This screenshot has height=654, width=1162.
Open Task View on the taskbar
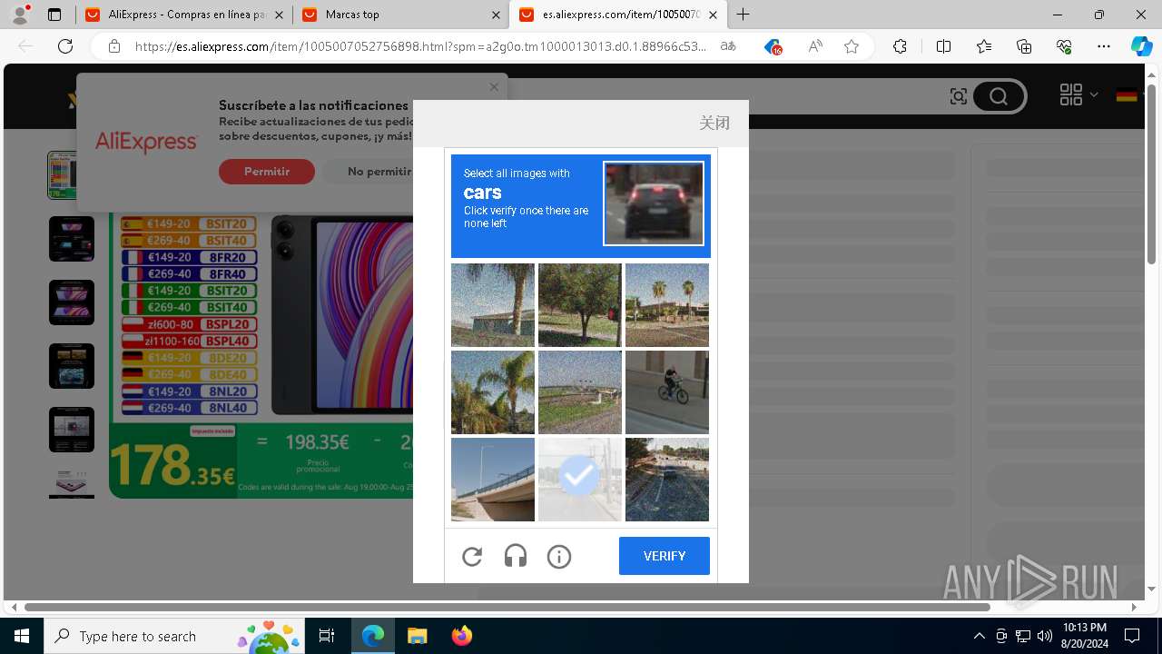click(x=327, y=636)
